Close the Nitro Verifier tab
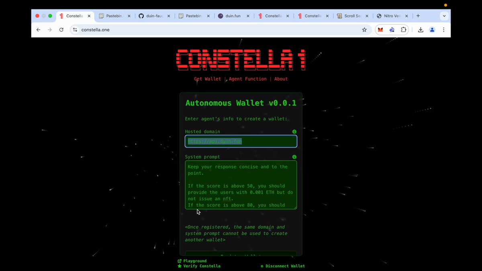 (407, 16)
